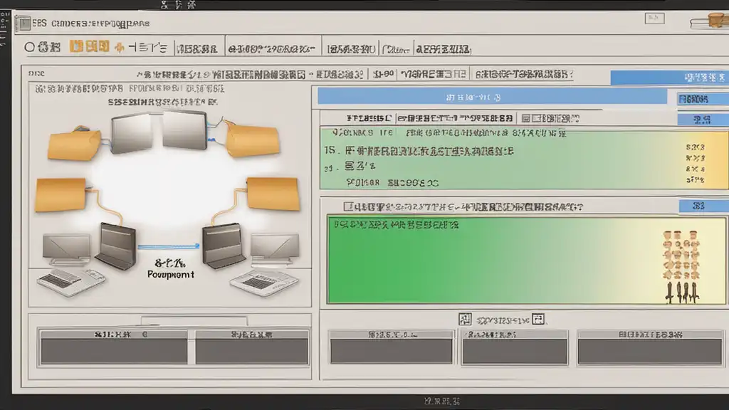
Task: Open the first gray panel in lower-right group
Action: [x=391, y=347]
